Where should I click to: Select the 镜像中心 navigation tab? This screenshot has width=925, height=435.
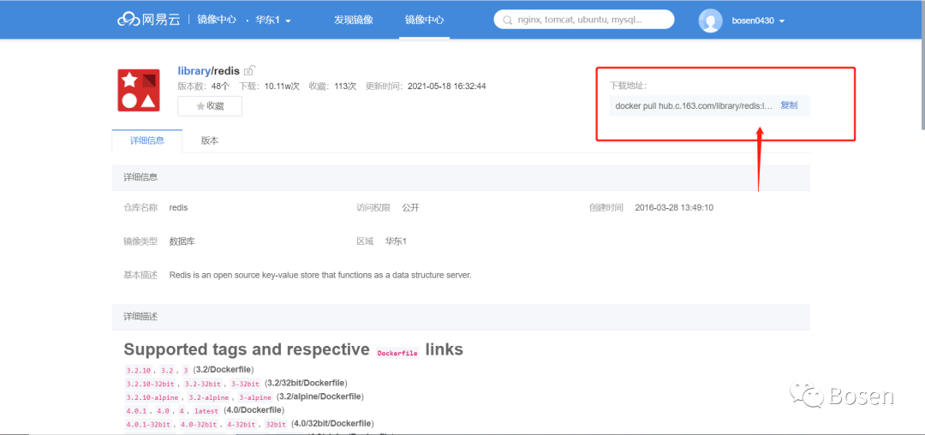(x=424, y=20)
